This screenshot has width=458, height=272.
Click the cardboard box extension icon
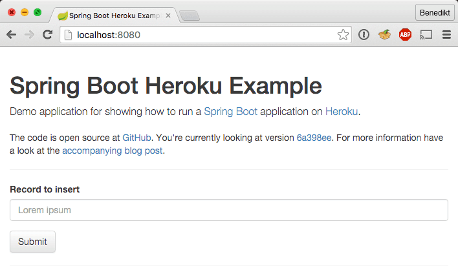384,35
